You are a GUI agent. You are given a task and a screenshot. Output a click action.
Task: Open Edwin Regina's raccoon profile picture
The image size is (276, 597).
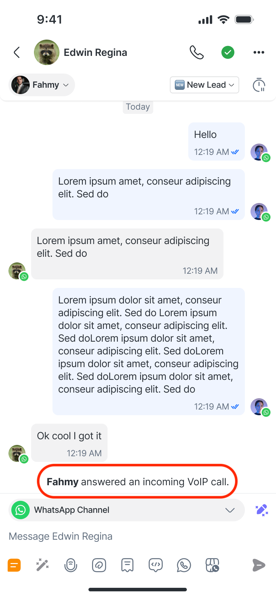(47, 52)
